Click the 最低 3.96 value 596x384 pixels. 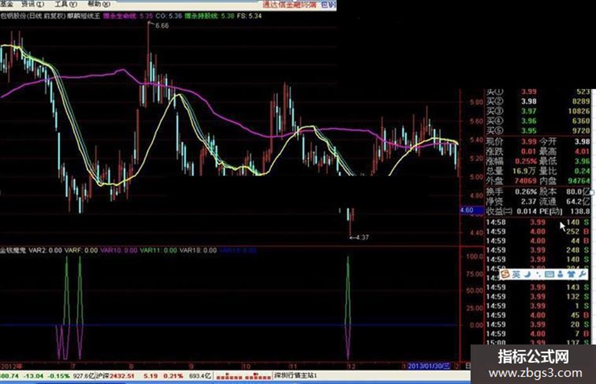(582, 161)
